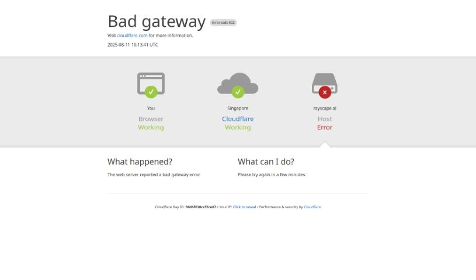Click the red X error badge
The image size is (476, 280).
coord(325,92)
